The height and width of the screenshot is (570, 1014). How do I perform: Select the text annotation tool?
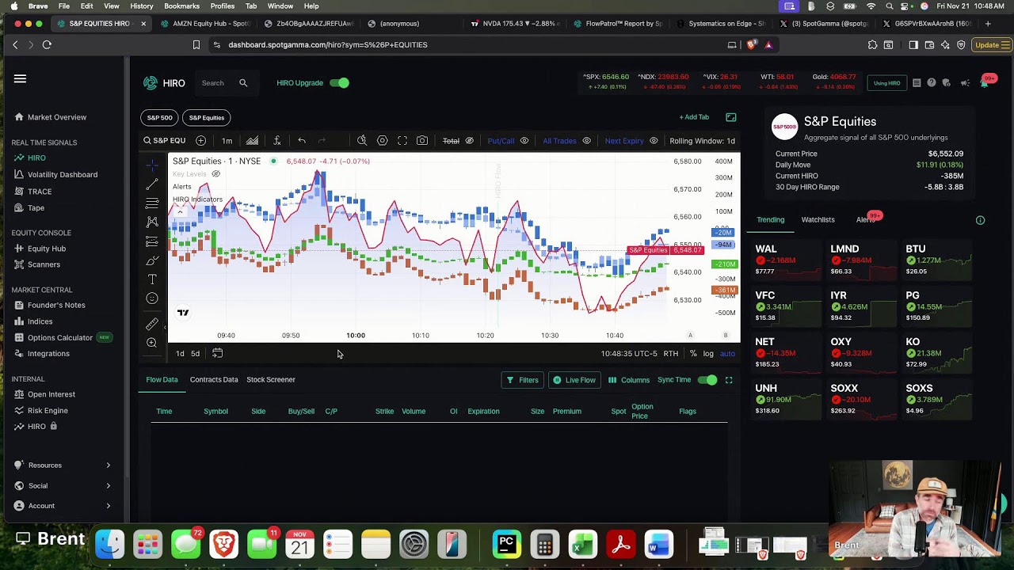pyautogui.click(x=152, y=279)
